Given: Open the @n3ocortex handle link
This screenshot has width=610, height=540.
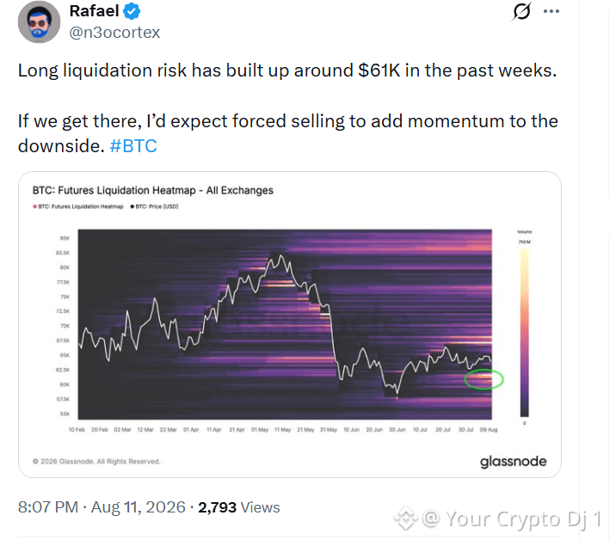Looking at the screenshot, I should (x=114, y=33).
